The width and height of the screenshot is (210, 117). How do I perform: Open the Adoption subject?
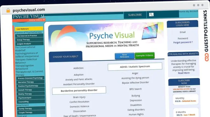point(79,75)
